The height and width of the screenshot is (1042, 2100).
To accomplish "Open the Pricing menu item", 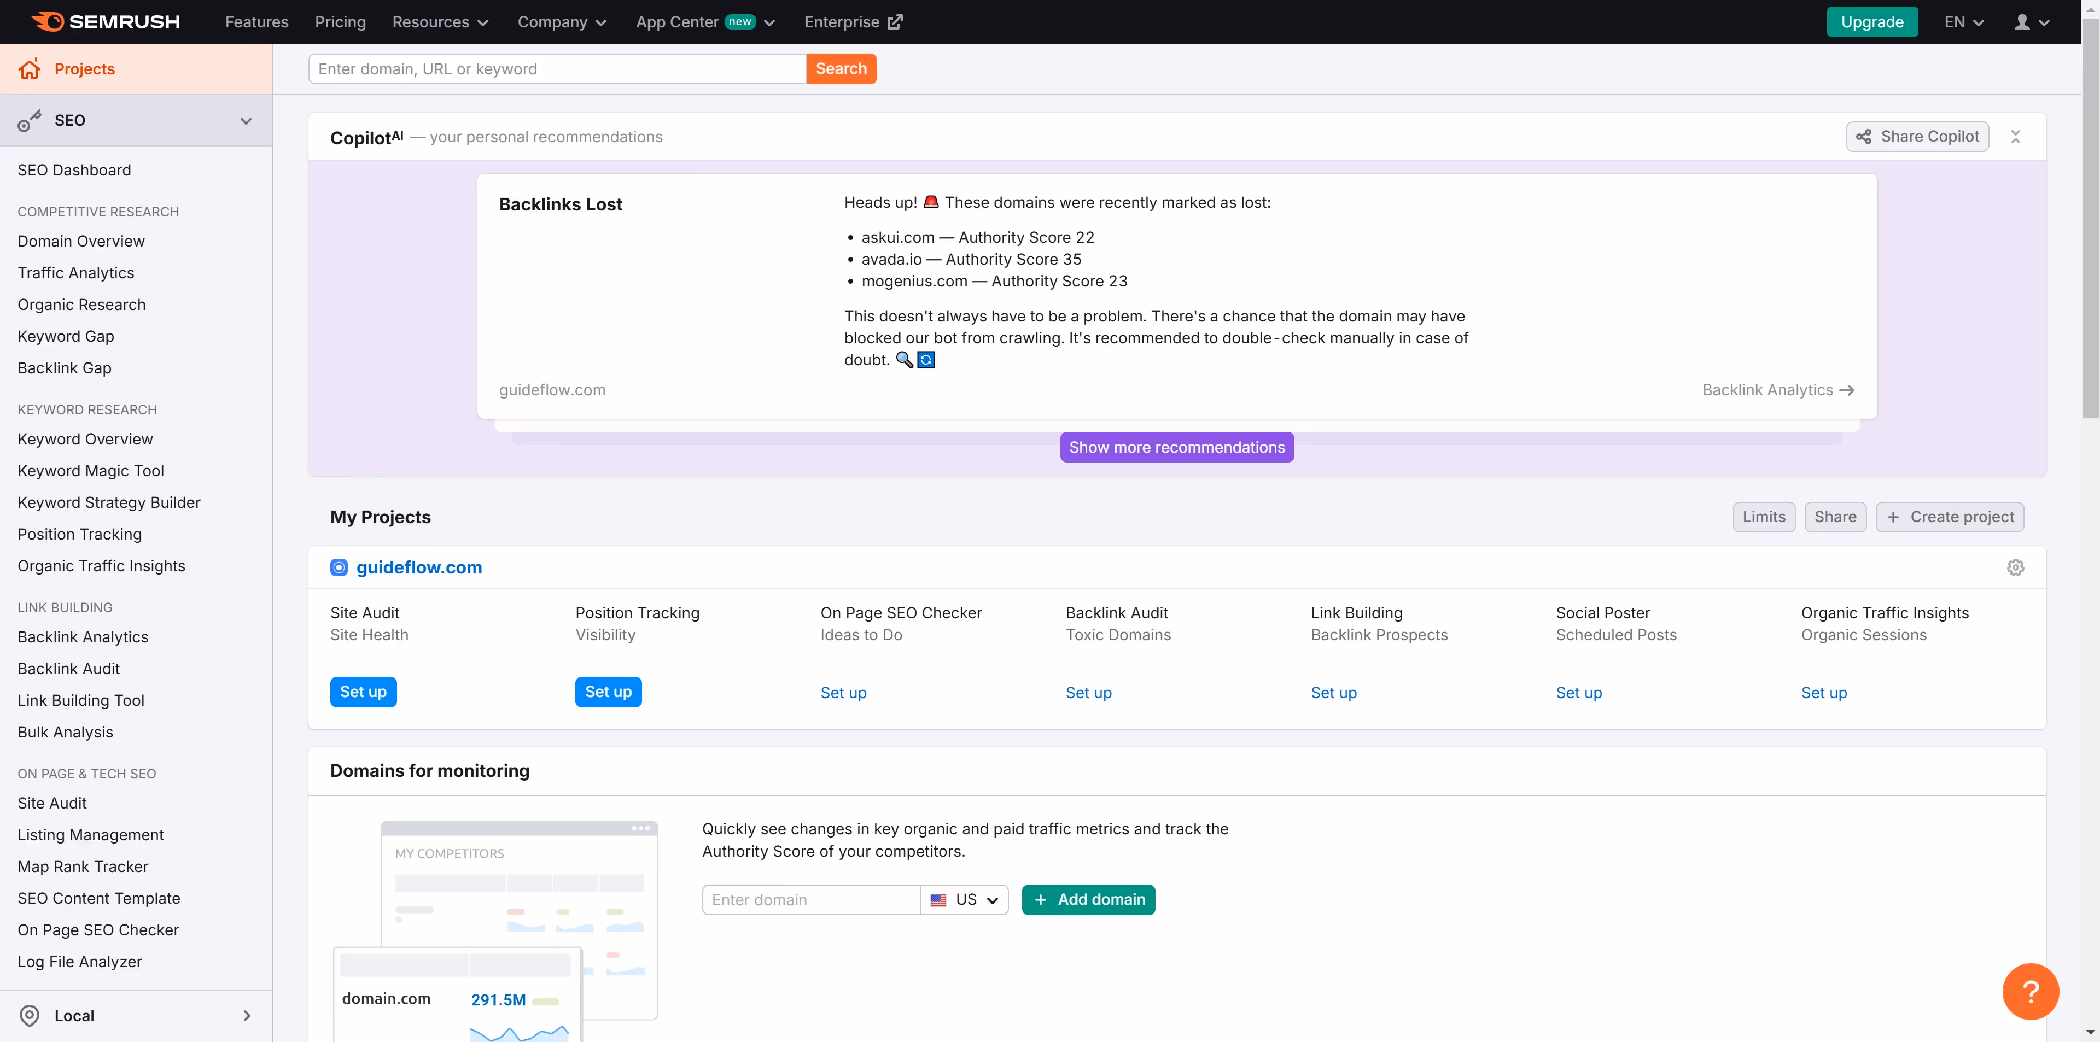I will click(340, 22).
